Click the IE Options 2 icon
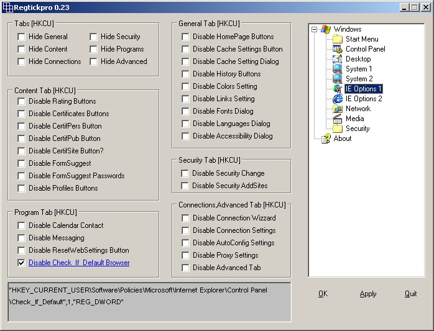Image resolution: width=434 pixels, height=331 pixels. point(338,99)
